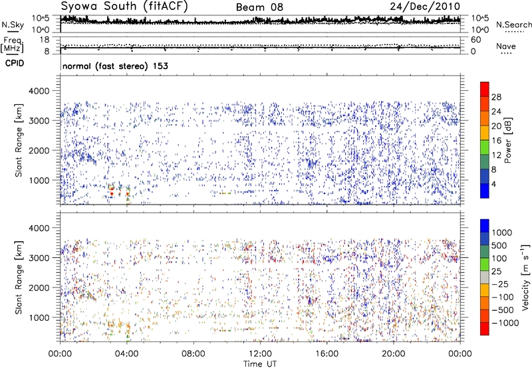Click the "Freq. [MHz]" axis label

(12, 45)
